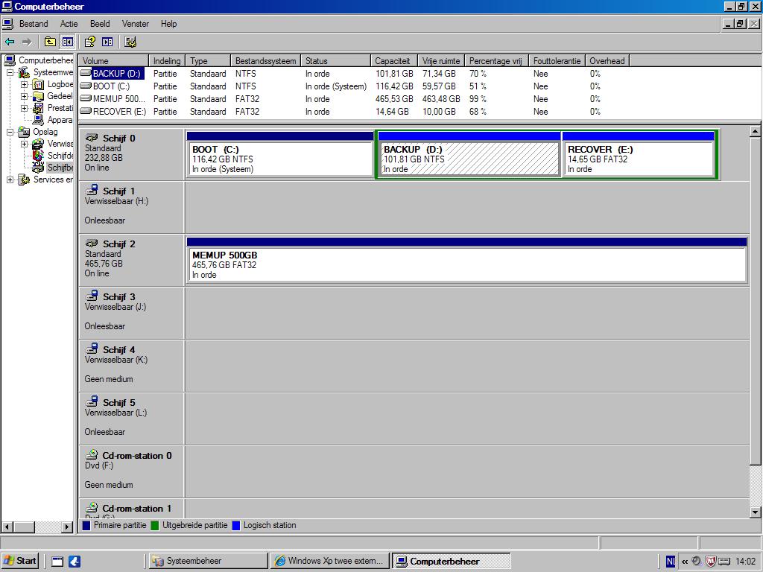The image size is (763, 572).
Task: Click the rightmost toolbar settings icon
Action: [x=131, y=42]
